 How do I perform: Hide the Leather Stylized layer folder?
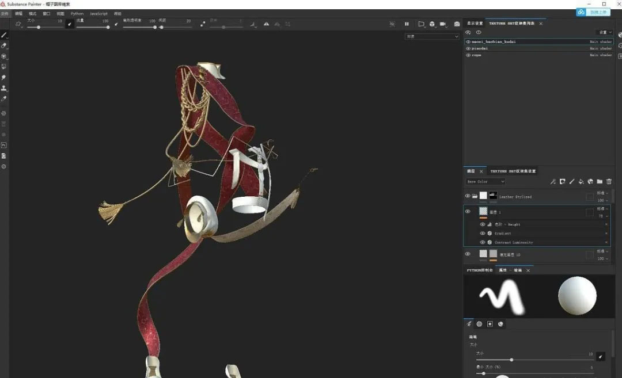point(468,196)
